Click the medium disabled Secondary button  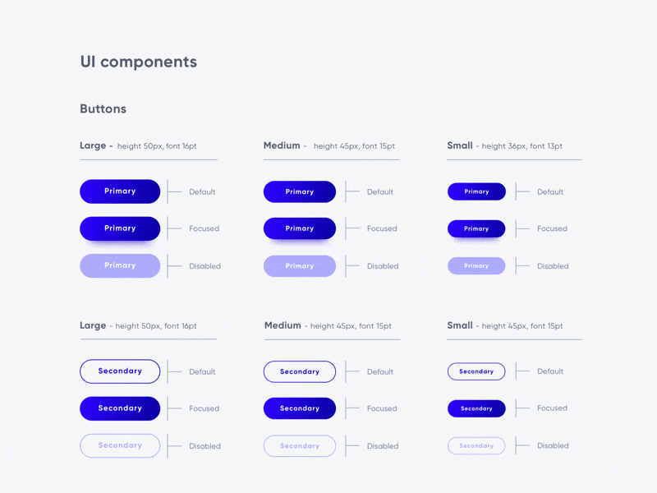pos(300,445)
